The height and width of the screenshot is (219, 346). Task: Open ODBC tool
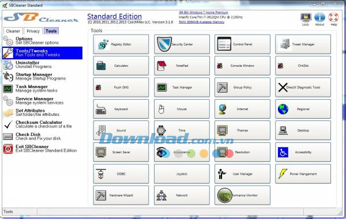(x=121, y=174)
